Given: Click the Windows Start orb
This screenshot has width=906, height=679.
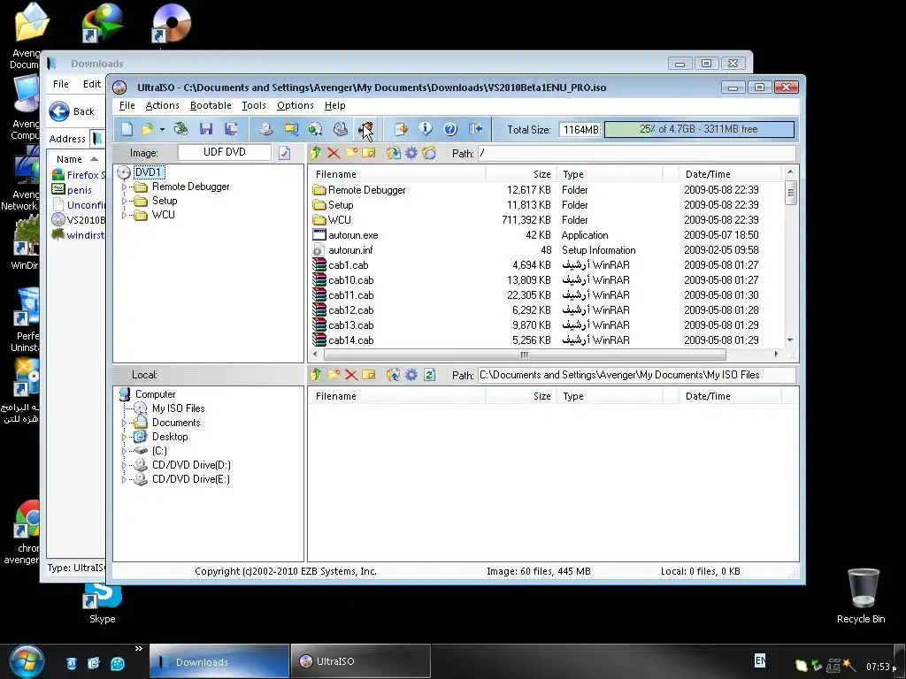Looking at the screenshot, I should pos(26,661).
